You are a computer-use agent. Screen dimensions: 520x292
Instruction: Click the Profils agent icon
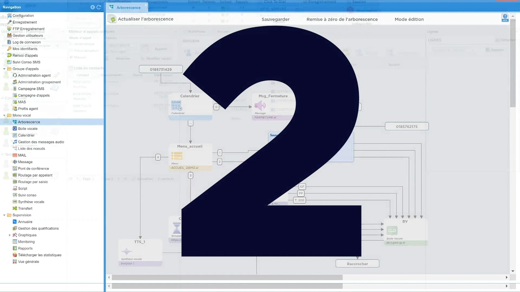(15, 109)
